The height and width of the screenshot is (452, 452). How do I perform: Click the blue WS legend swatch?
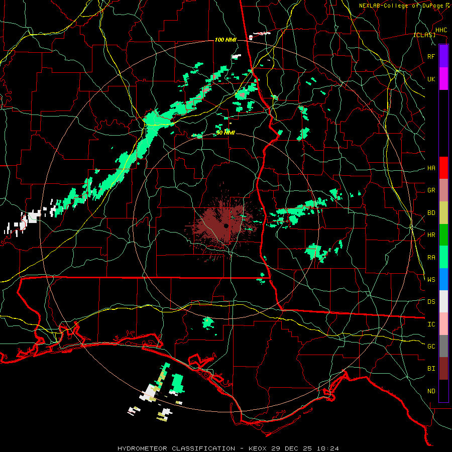pos(443,279)
